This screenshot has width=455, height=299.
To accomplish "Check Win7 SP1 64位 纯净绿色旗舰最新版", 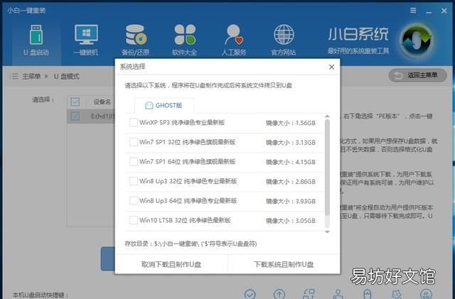I will click(134, 161).
